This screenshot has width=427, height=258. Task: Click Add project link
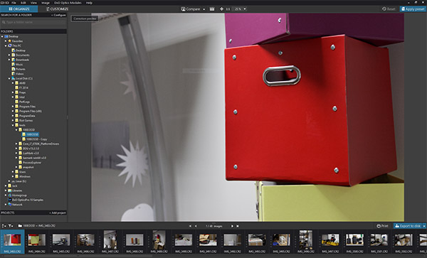coord(58,213)
